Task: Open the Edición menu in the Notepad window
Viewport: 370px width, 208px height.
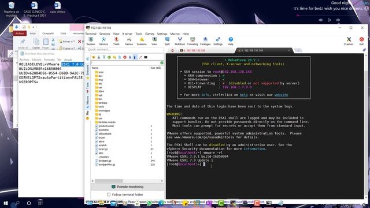Action: tap(36, 60)
